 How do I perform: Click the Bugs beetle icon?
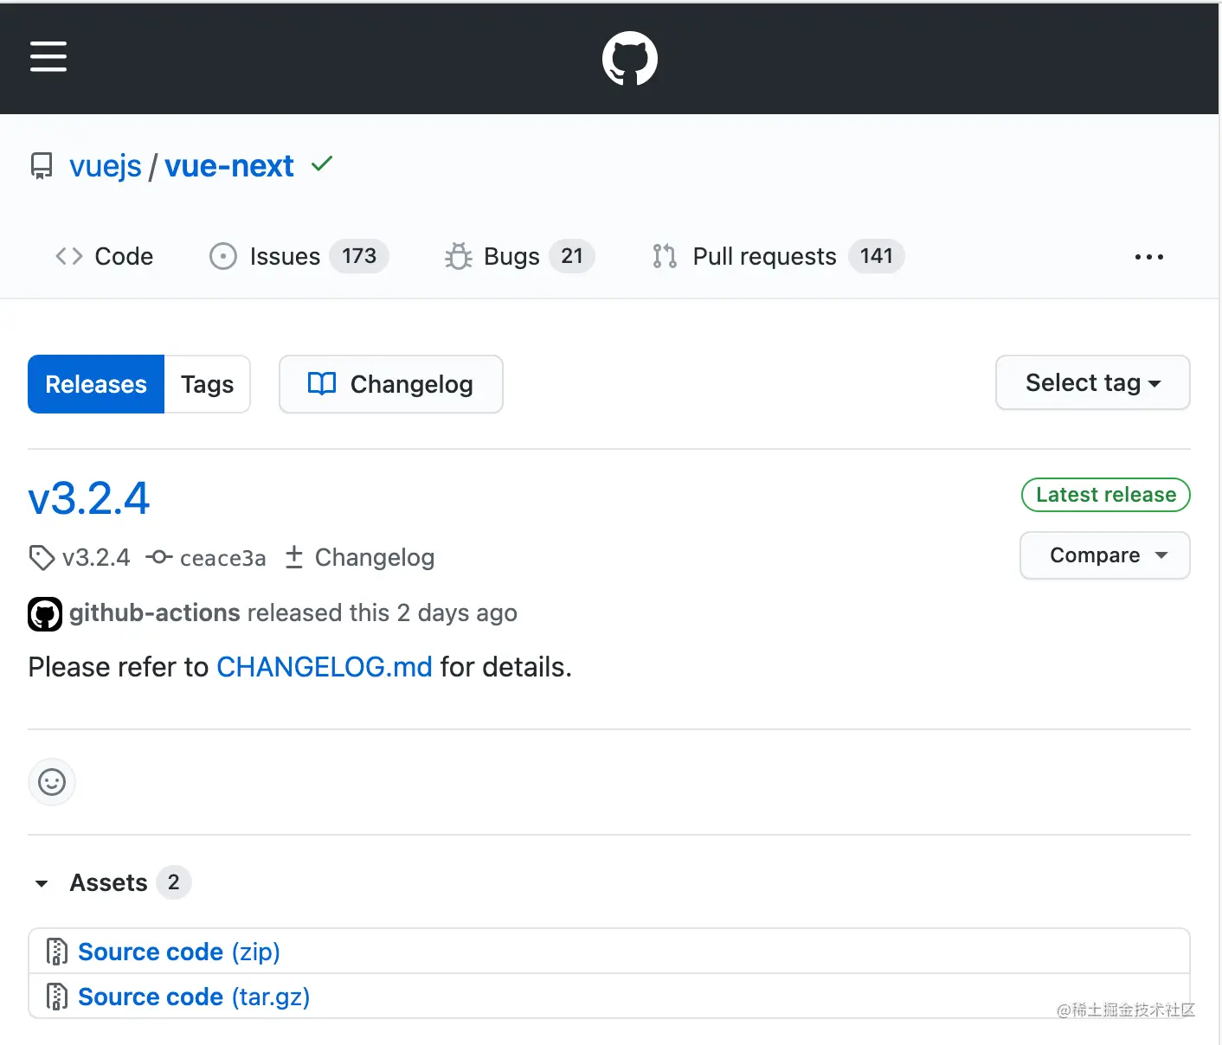click(459, 256)
